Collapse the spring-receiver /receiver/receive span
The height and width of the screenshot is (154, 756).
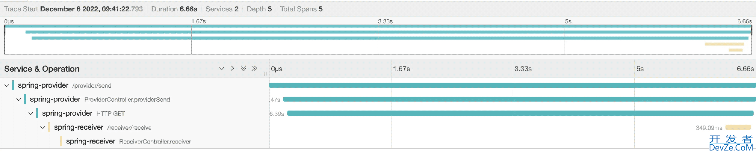(x=43, y=128)
